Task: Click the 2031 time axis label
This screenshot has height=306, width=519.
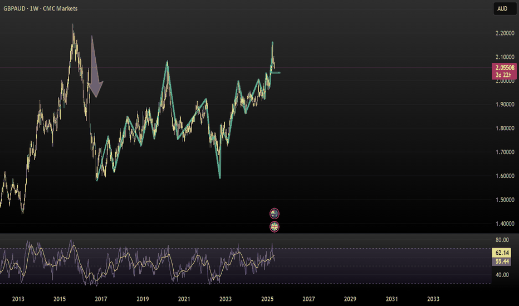Action: click(x=391, y=299)
